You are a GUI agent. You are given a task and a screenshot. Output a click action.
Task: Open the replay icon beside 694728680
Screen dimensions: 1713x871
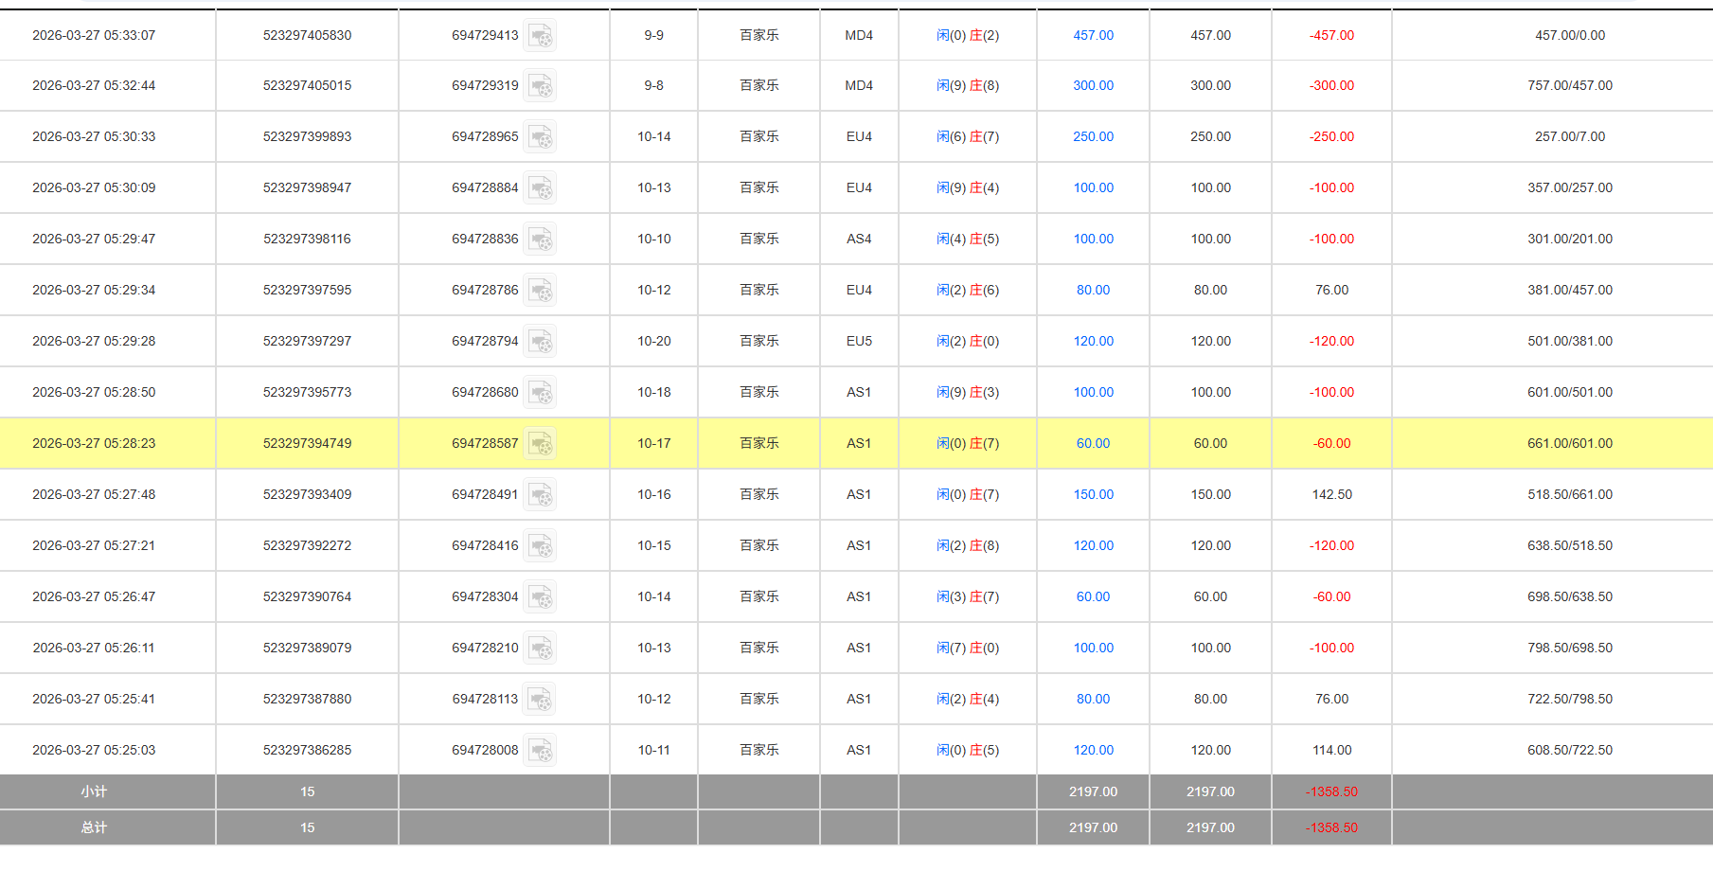[x=540, y=393]
